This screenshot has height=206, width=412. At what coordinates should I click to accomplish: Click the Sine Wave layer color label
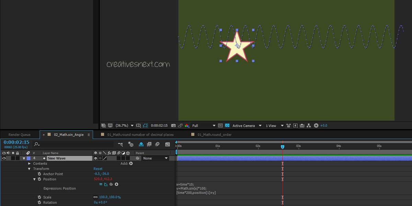[28, 158]
